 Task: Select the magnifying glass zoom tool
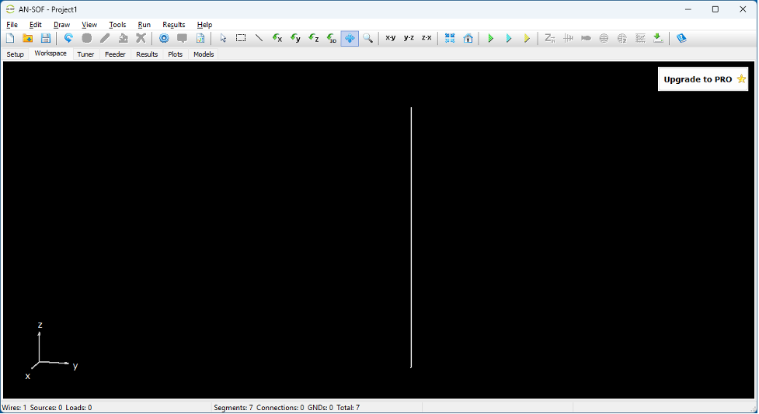[368, 38]
